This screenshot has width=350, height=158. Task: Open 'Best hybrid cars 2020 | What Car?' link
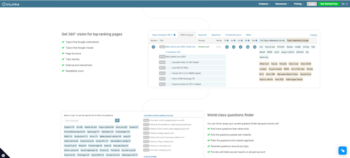(181, 47)
